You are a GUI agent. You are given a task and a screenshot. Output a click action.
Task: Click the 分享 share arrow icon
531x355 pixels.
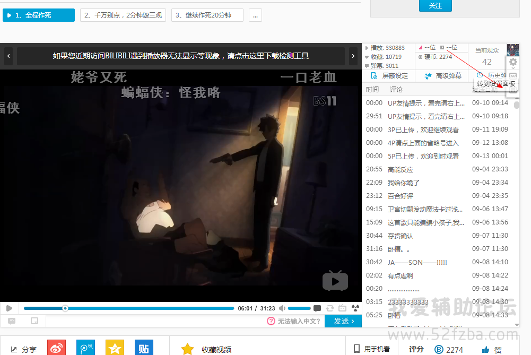tap(14, 349)
